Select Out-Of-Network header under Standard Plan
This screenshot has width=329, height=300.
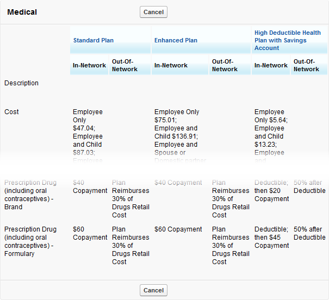[125, 65]
